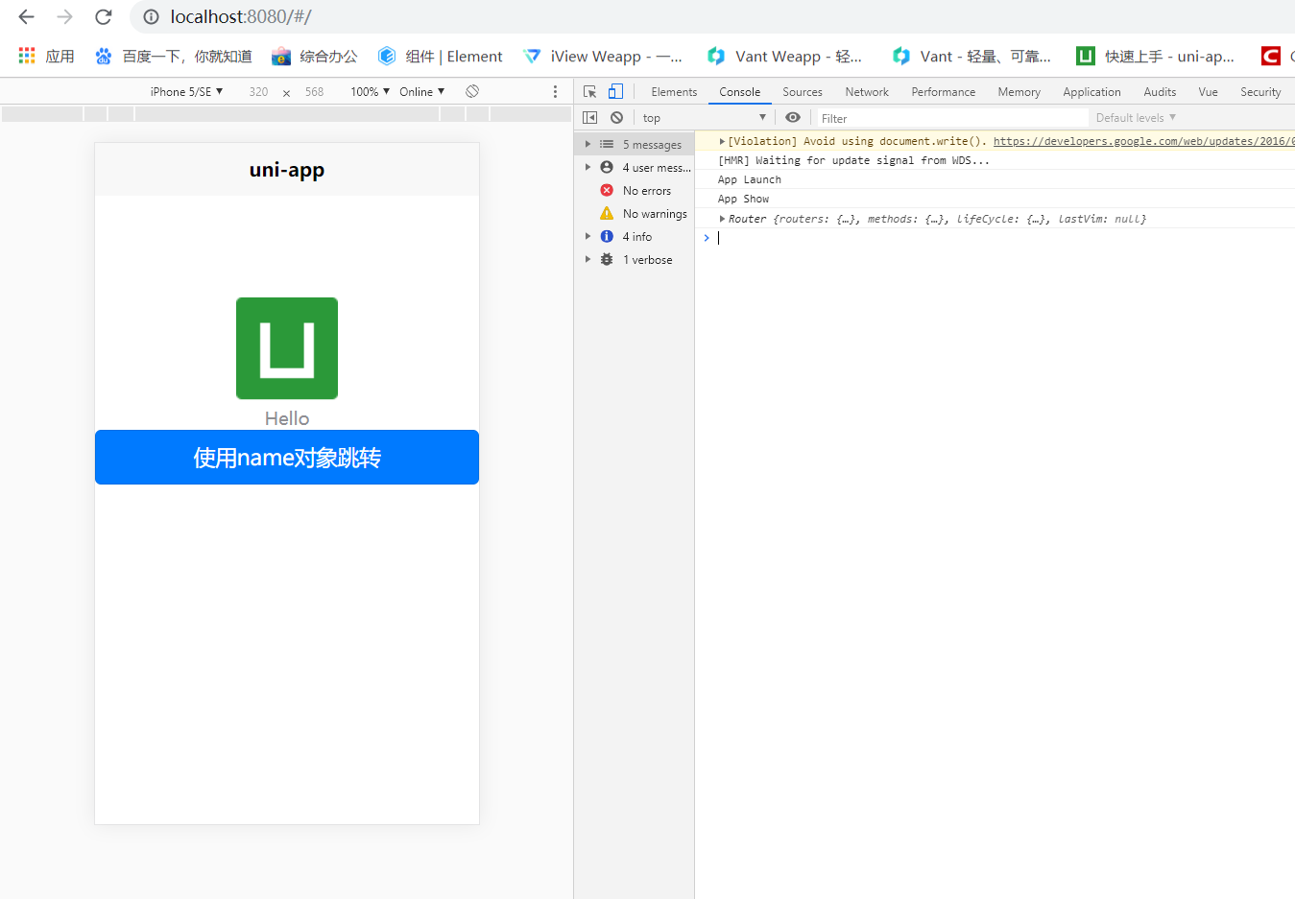This screenshot has width=1295, height=899.
Task: Select the No errors filter
Action: pyautogui.click(x=635, y=191)
